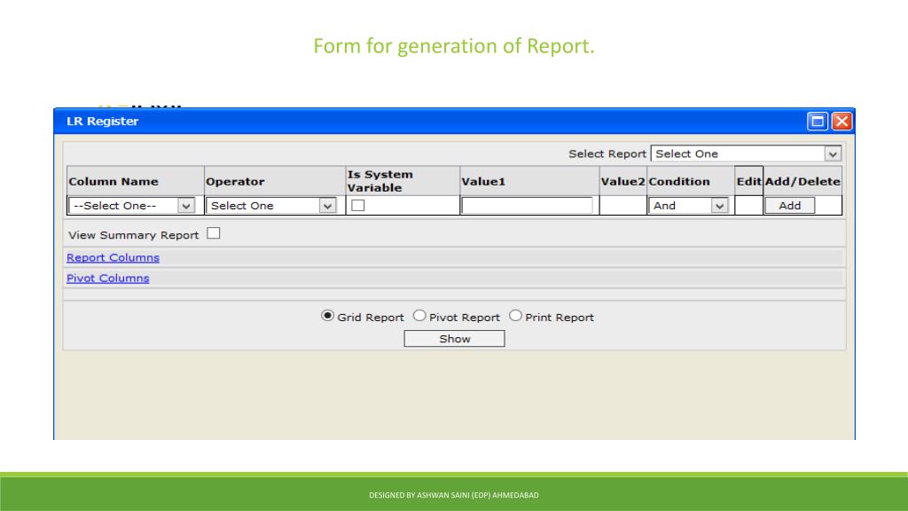Select the Print Report radio button
The height and width of the screenshot is (511, 908).
[515, 316]
